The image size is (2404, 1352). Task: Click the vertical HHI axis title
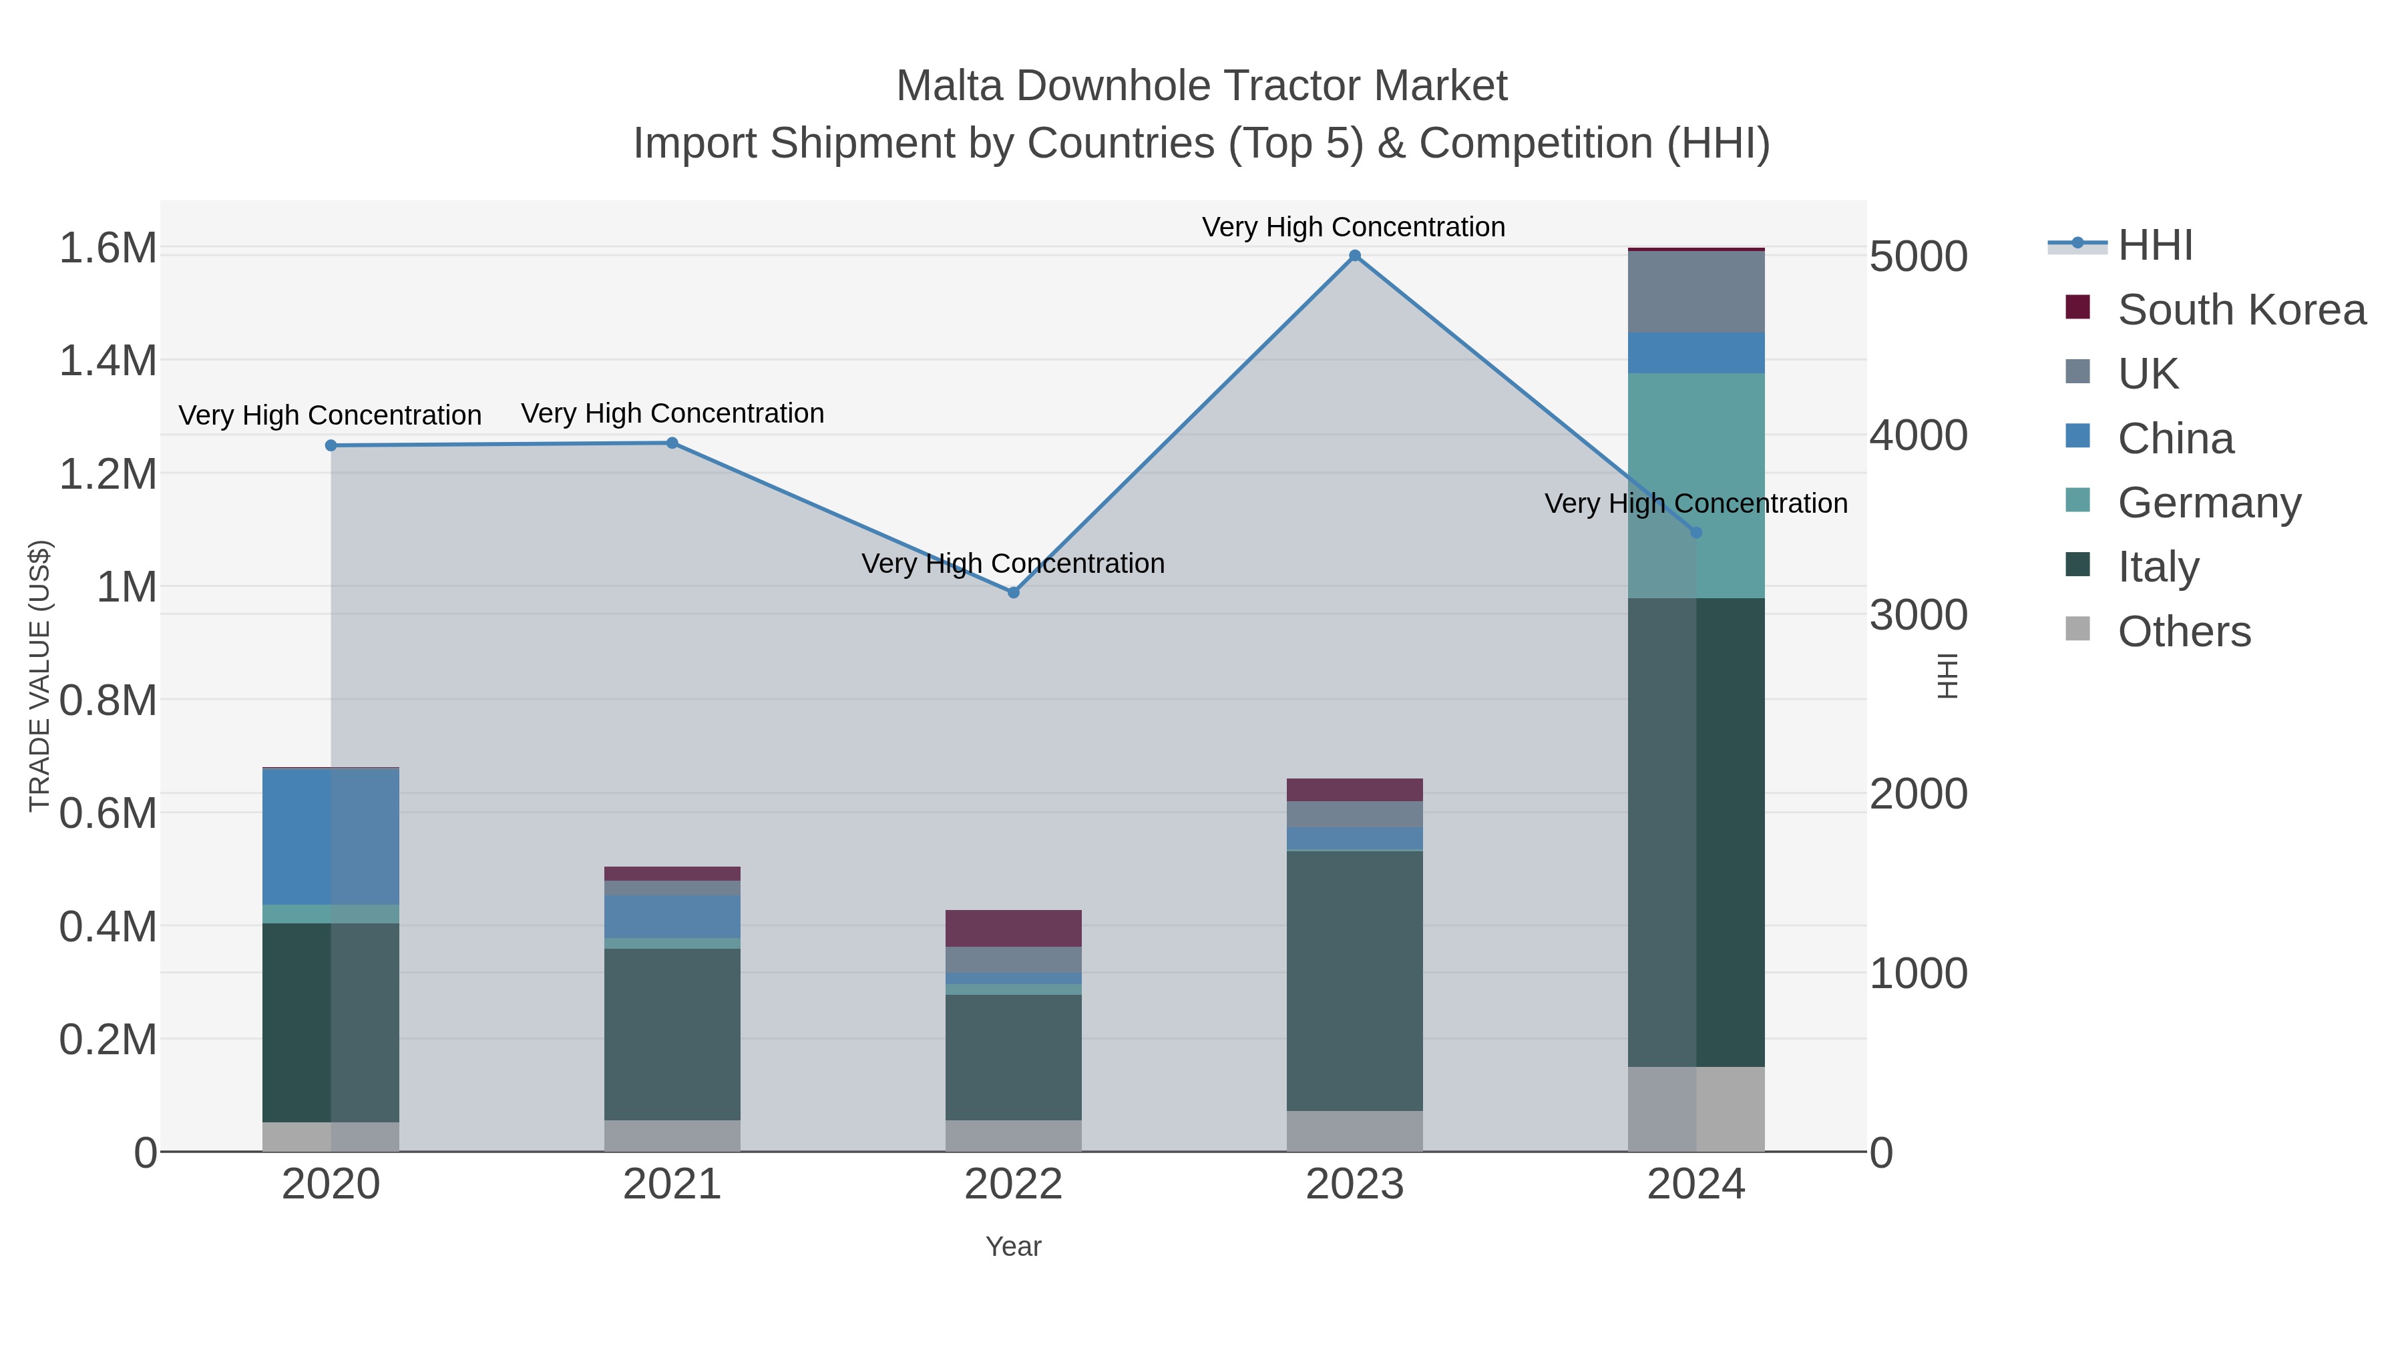tap(1948, 676)
